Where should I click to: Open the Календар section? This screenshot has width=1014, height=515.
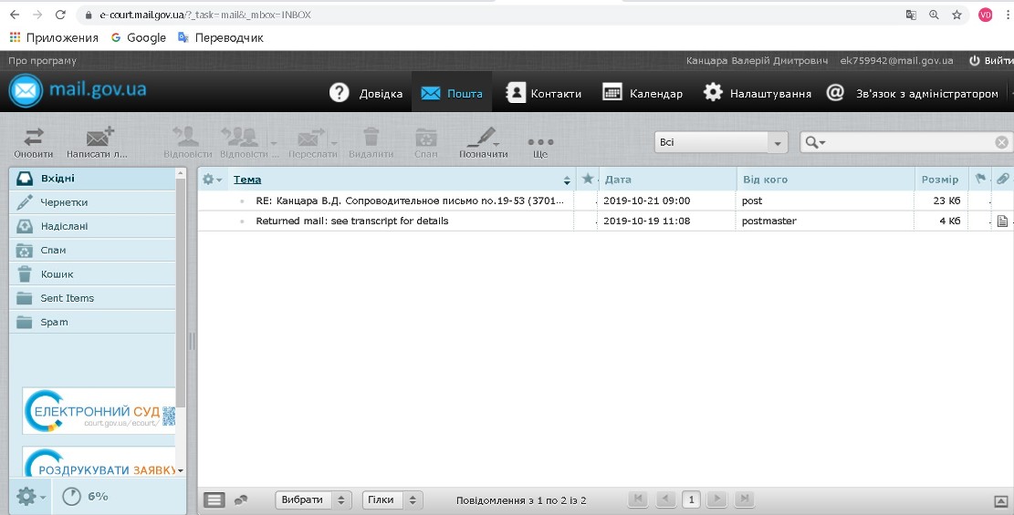[643, 93]
